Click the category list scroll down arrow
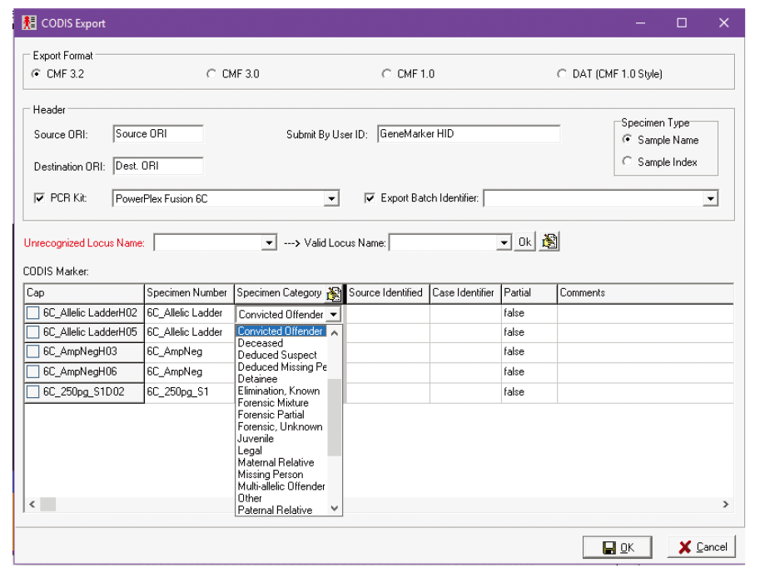The height and width of the screenshot is (578, 760). tap(335, 508)
